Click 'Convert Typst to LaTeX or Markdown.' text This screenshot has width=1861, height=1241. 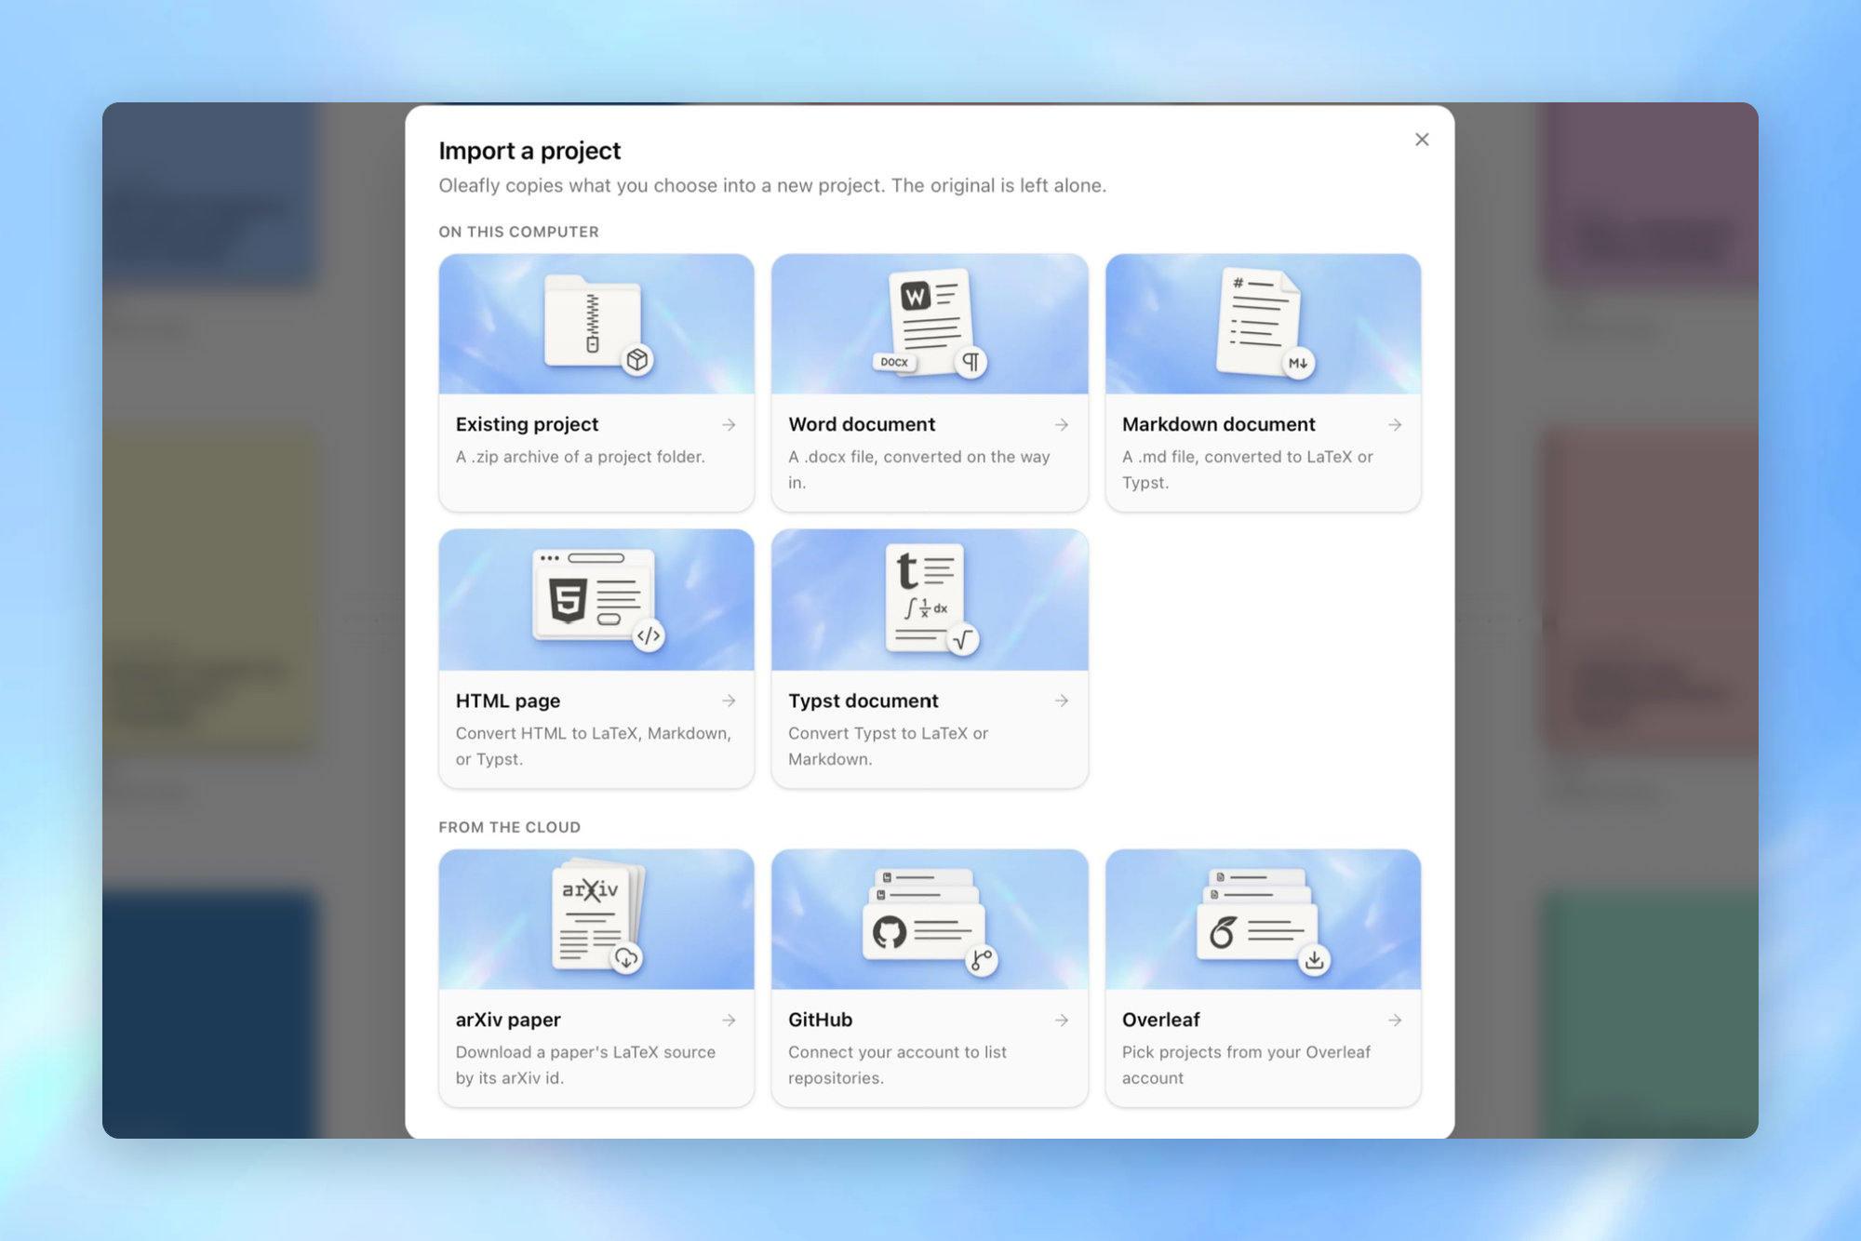pyautogui.click(x=888, y=746)
